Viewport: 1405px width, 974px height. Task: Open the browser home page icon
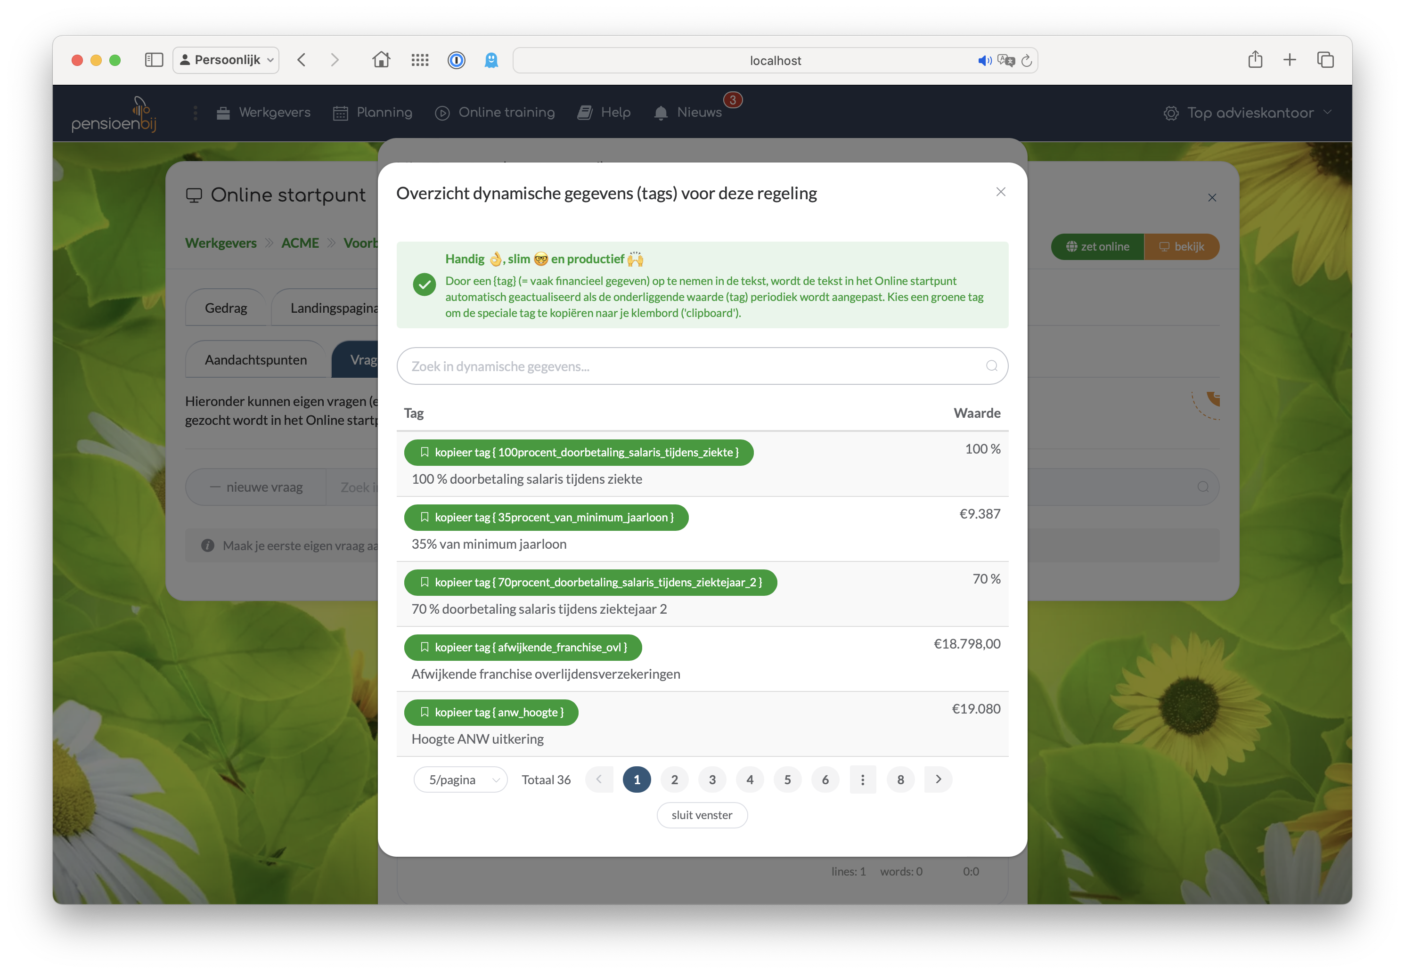click(x=382, y=60)
